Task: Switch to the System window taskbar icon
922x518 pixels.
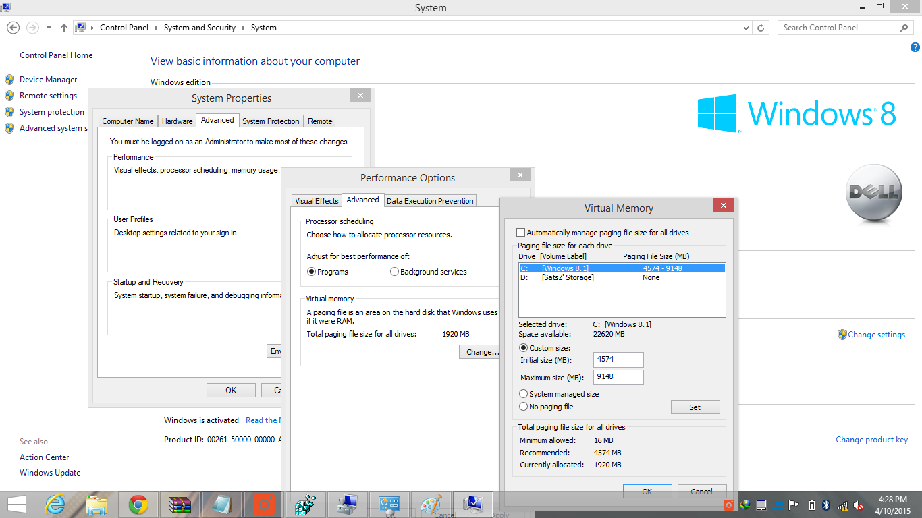Action: point(472,505)
